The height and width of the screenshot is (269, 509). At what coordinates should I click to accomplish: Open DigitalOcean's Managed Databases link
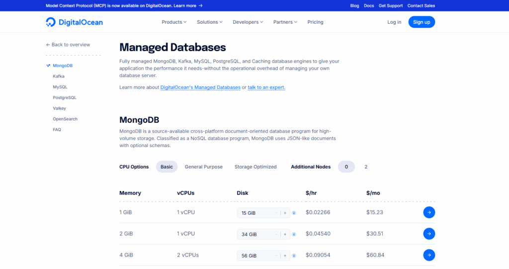click(x=200, y=88)
